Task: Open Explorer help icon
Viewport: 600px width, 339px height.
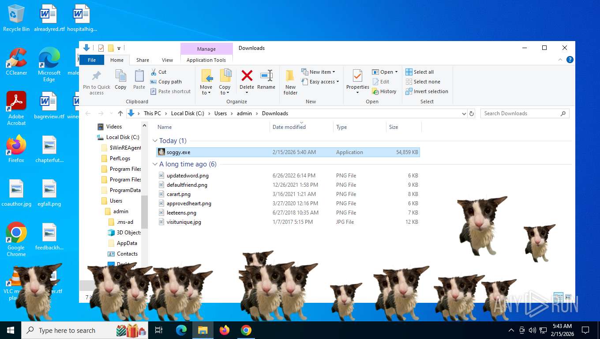Action: pyautogui.click(x=570, y=60)
